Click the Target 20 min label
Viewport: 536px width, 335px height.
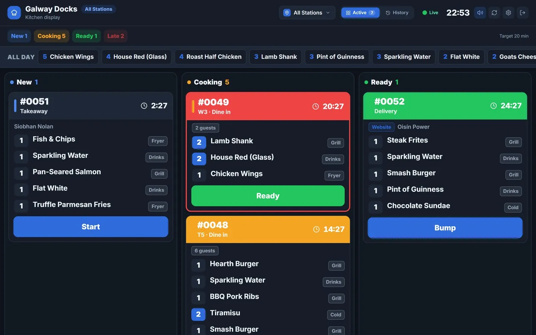point(514,36)
